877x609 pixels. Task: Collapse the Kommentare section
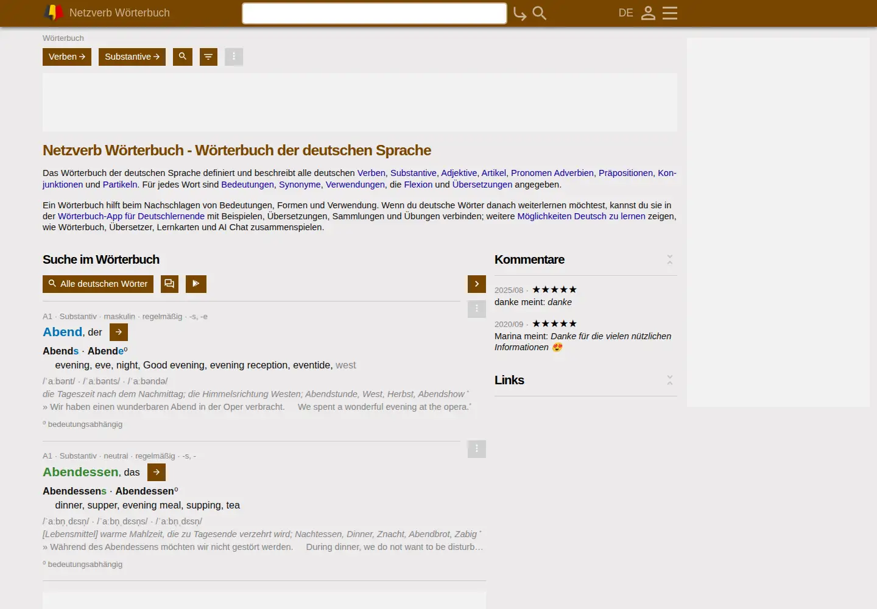pos(670,259)
